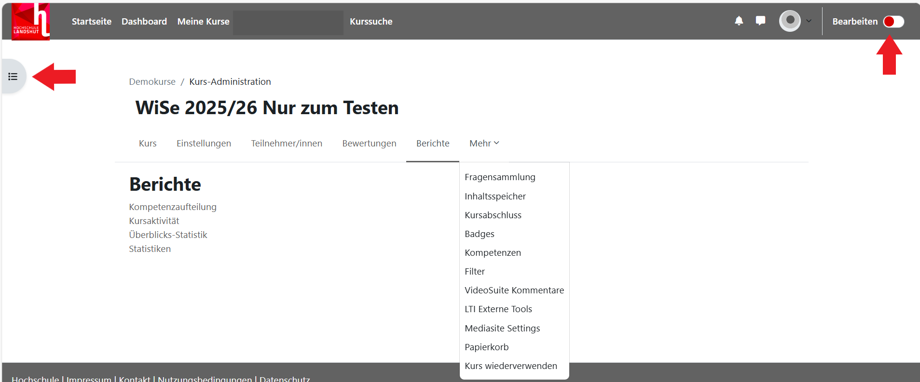This screenshot has width=920, height=382.
Task: Click the Nutzungsbedingungen footer link
Action: pyautogui.click(x=205, y=379)
